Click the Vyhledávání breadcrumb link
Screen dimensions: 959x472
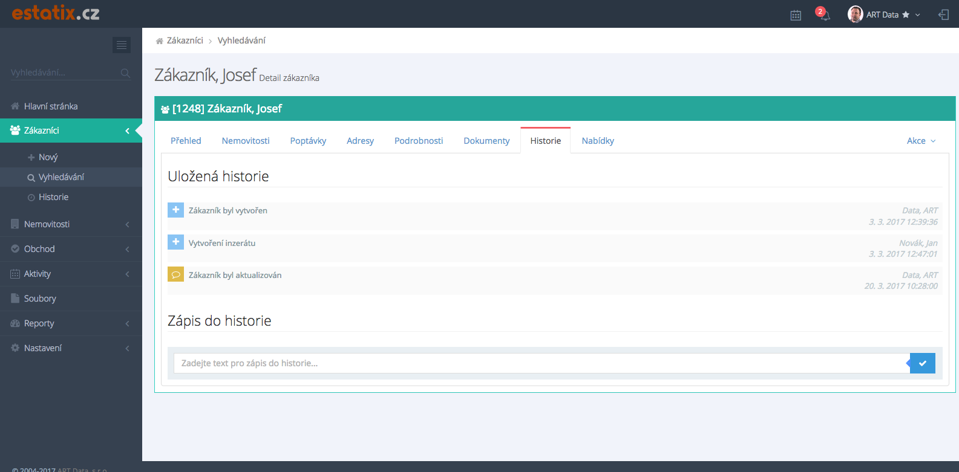(241, 40)
